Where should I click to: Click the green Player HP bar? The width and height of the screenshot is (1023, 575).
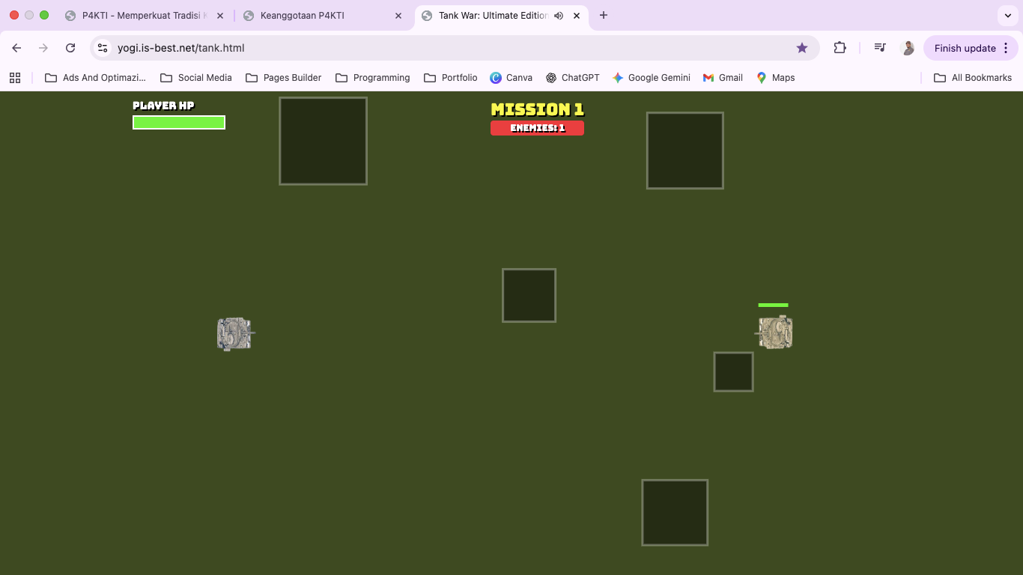pyautogui.click(x=179, y=123)
